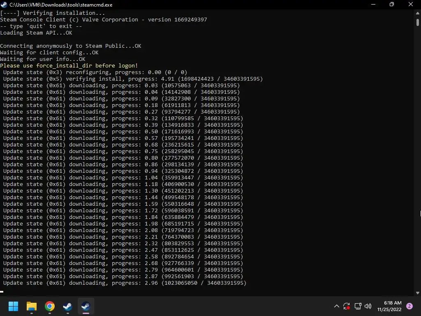Viewport: 421px width, 316px height.
Task: Open the Steam client taskbar icon
Action: coord(67,306)
